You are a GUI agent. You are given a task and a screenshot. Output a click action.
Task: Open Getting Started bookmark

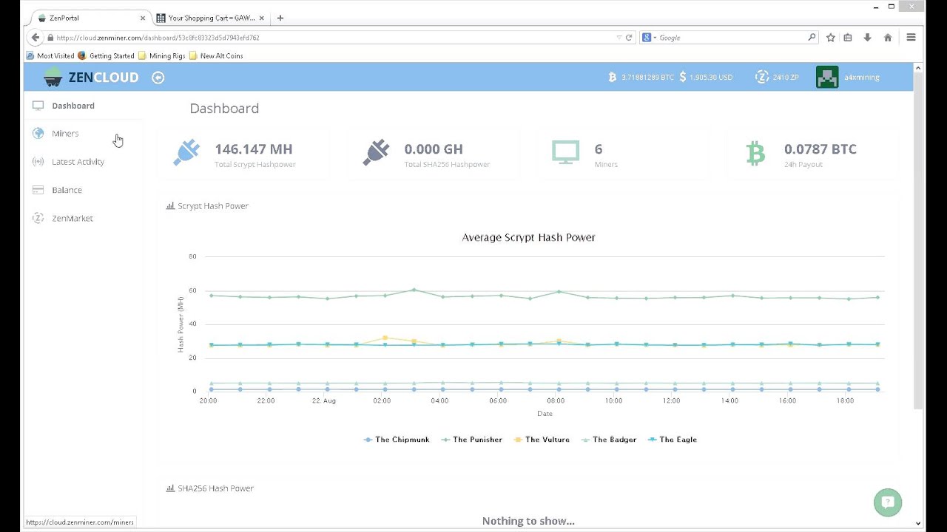tap(106, 55)
